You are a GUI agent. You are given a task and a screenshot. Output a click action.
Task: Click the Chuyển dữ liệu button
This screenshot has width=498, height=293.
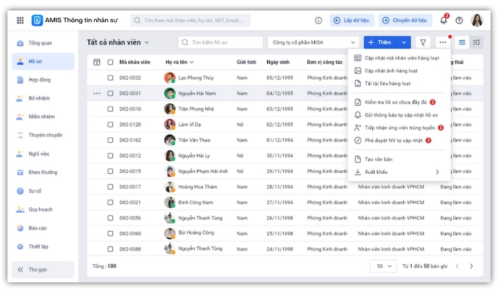pos(405,20)
